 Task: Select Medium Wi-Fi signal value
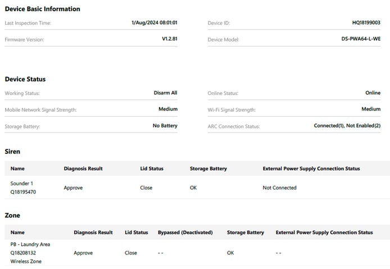pyautogui.click(x=371, y=109)
